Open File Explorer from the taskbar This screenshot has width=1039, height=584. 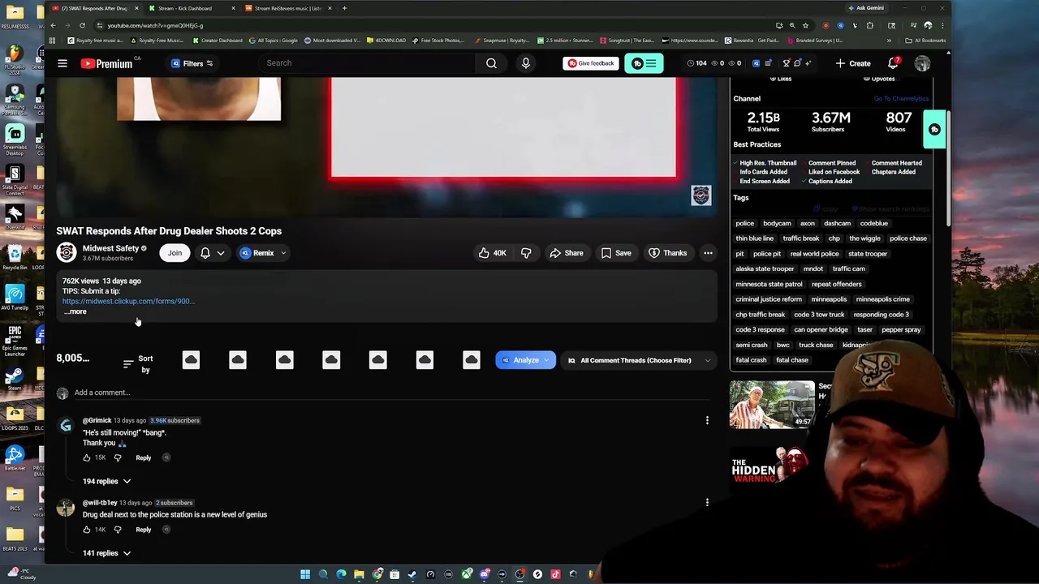(x=359, y=574)
